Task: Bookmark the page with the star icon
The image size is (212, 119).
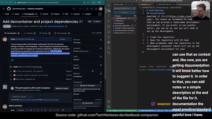Action: click(x=88, y=2)
